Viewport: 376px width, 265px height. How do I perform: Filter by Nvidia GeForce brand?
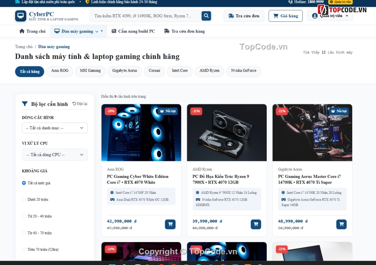click(244, 71)
